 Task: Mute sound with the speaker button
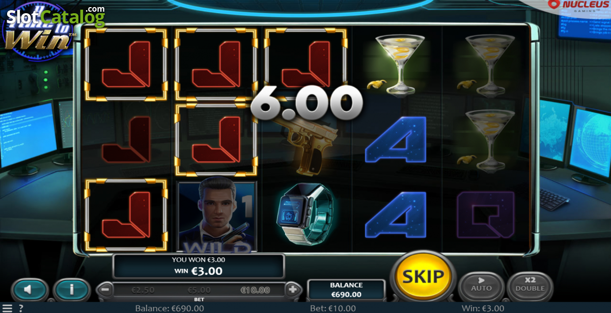(x=29, y=290)
